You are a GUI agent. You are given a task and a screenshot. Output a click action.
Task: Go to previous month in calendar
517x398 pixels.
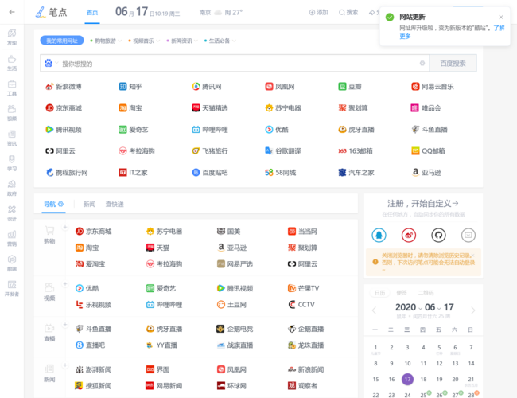pos(374,310)
